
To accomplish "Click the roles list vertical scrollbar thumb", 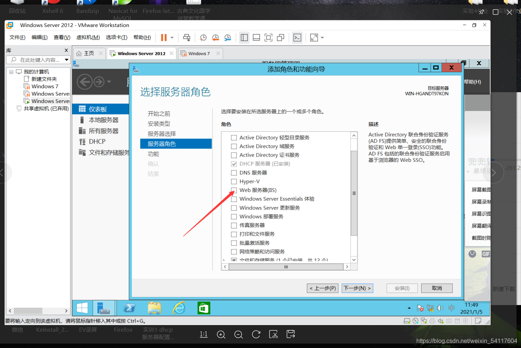I will click(x=354, y=193).
